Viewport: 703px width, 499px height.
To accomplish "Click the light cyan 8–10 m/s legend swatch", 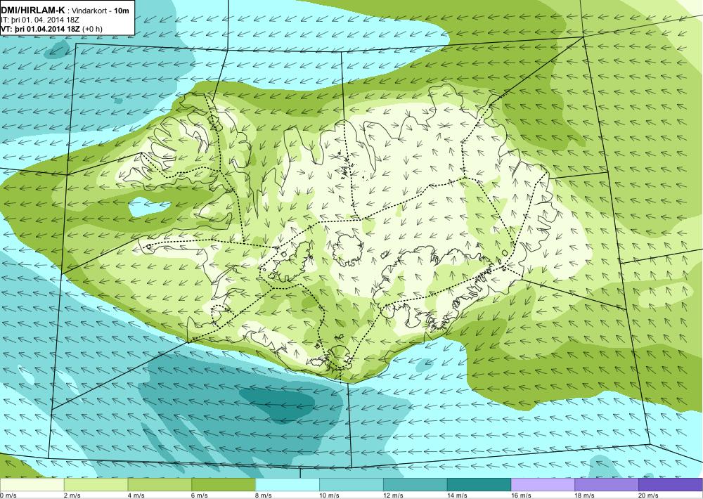I will pyautogui.click(x=288, y=485).
